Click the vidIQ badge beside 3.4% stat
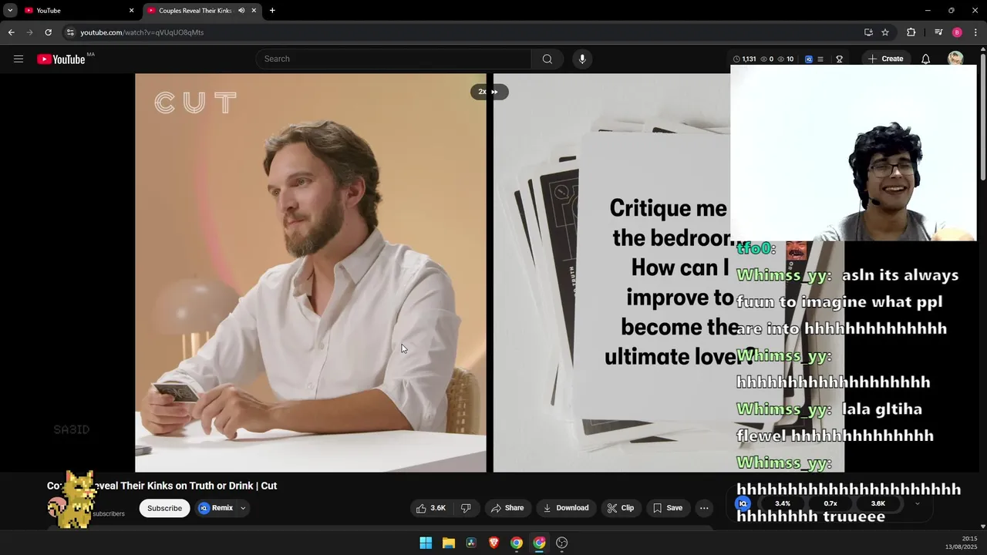The height and width of the screenshot is (555, 987). (x=743, y=503)
